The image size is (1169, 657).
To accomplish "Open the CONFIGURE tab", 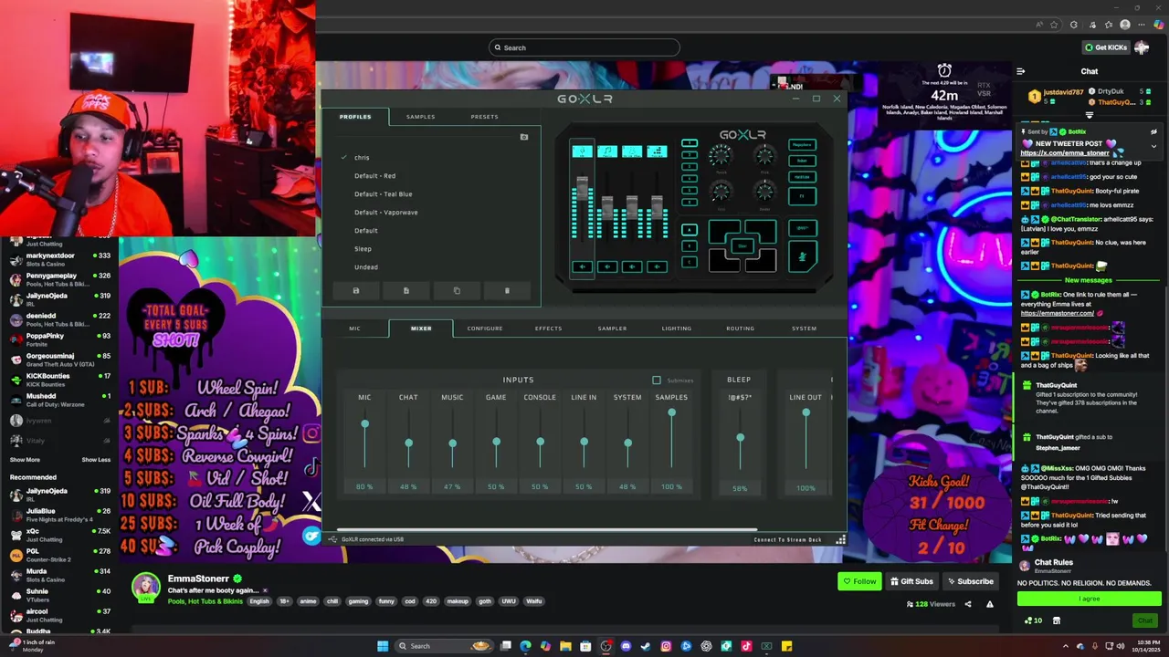I will point(485,328).
